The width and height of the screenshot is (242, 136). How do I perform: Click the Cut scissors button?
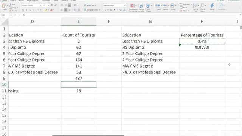[12, 5]
